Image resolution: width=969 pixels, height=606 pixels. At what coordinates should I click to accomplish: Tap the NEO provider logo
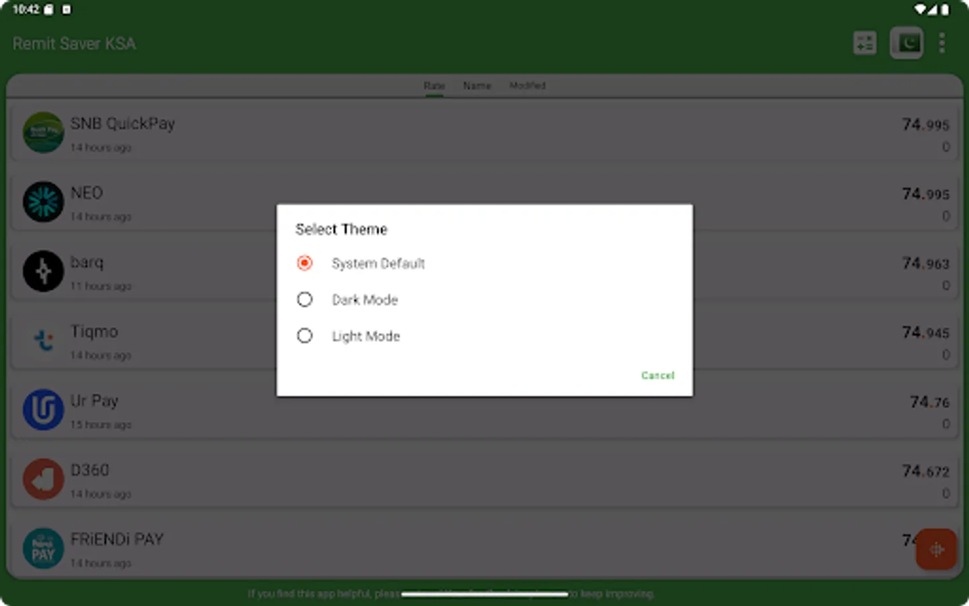pyautogui.click(x=43, y=202)
